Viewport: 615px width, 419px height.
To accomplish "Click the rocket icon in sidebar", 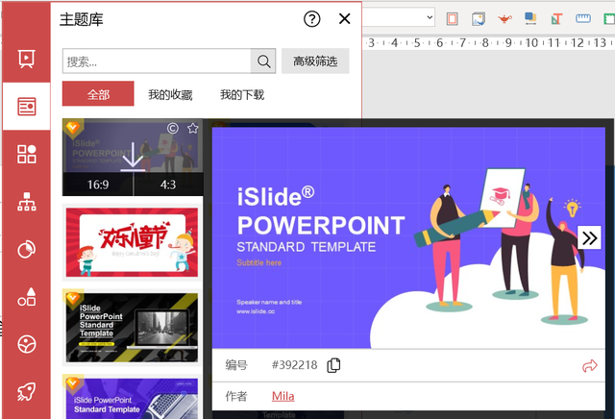I will tap(27, 391).
